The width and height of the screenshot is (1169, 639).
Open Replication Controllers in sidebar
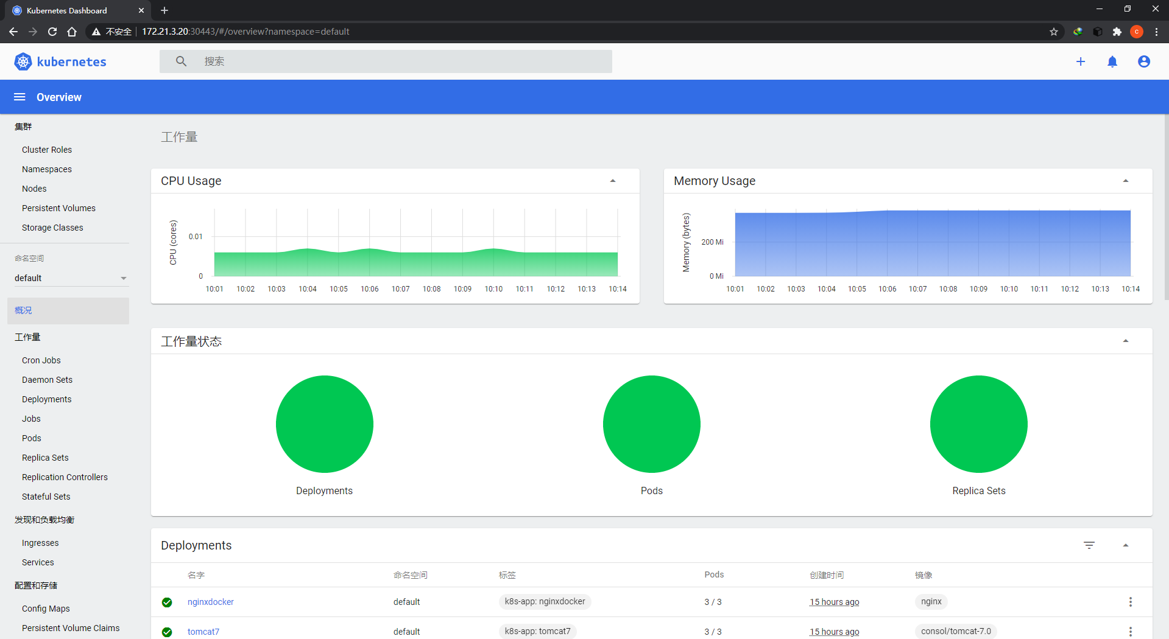pyautogui.click(x=65, y=477)
